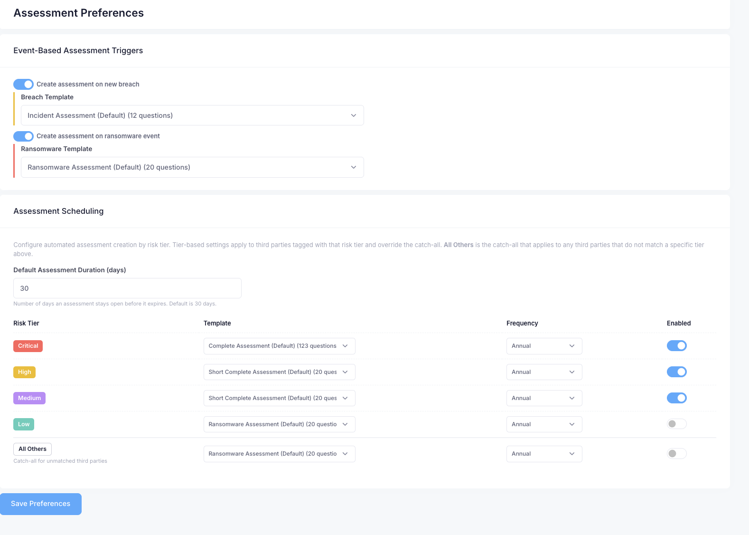
Task: Expand Critical tier template dropdown
Action: (x=279, y=346)
